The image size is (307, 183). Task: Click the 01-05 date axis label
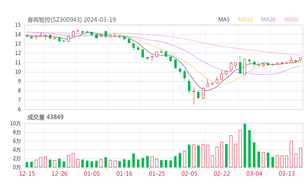point(92,173)
